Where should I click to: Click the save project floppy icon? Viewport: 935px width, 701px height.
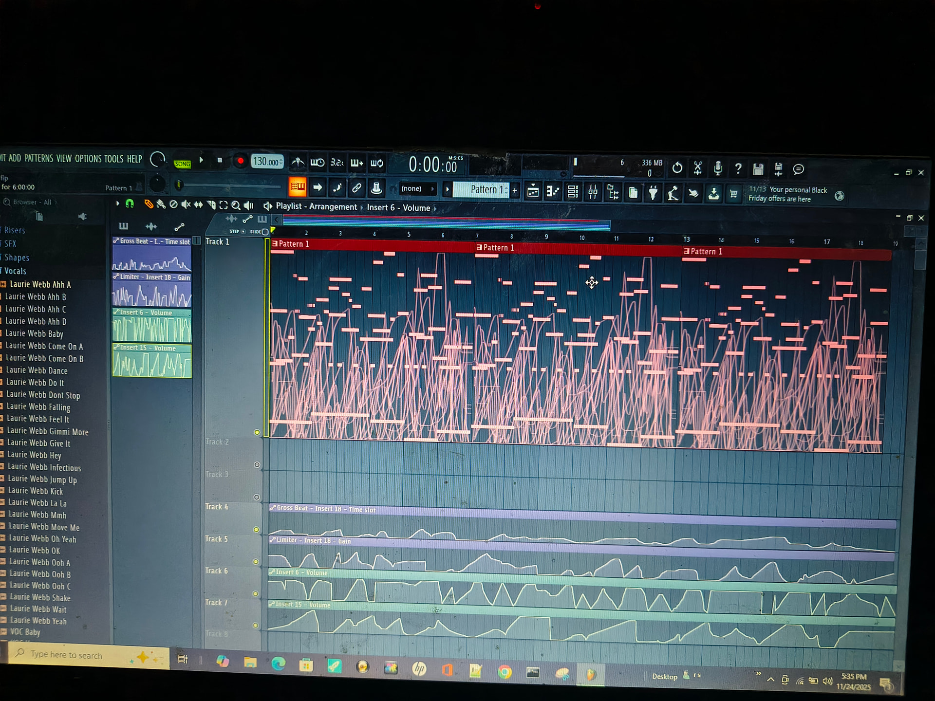click(x=758, y=169)
